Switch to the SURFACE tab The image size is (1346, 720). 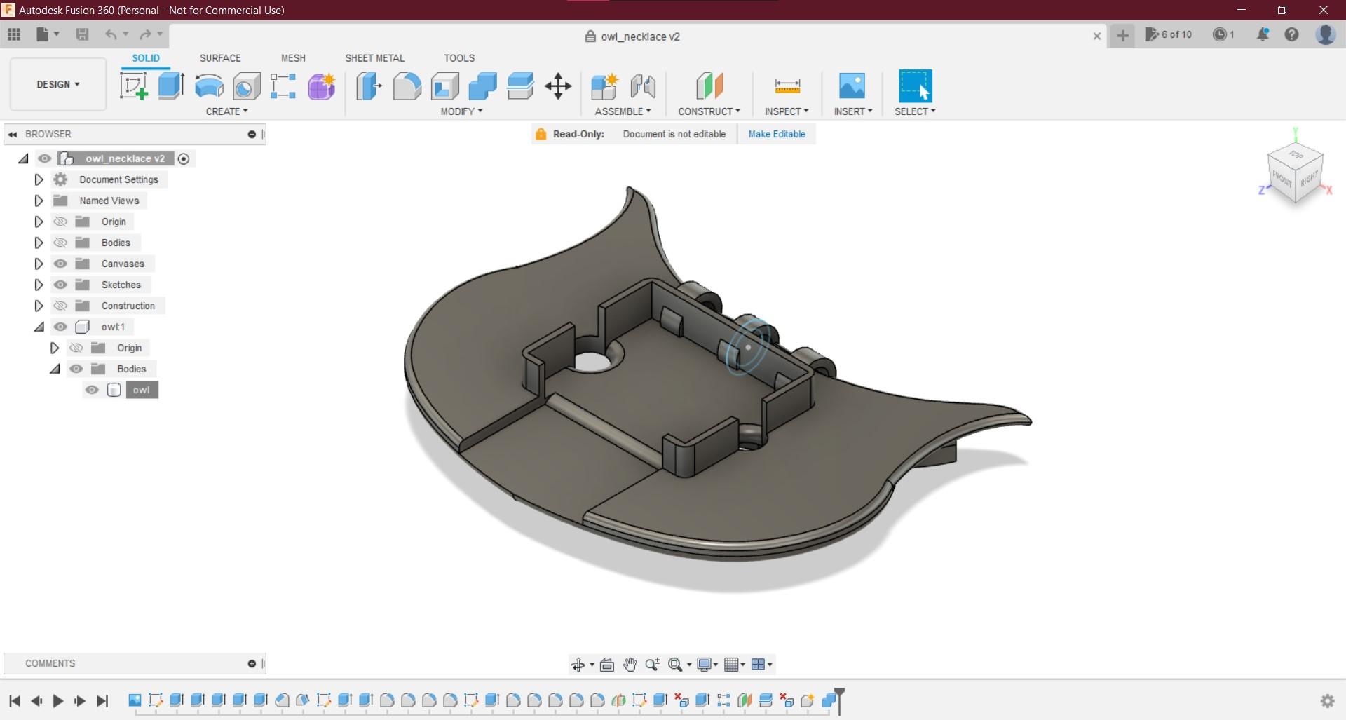[219, 57]
